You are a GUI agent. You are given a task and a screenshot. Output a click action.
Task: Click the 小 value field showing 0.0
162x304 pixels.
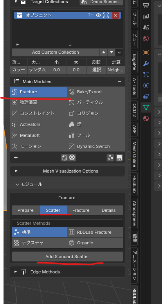[57, 70]
